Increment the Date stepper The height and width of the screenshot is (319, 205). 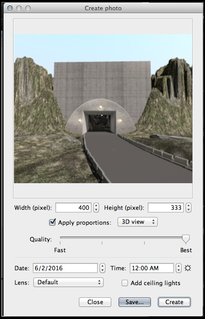point(103,266)
